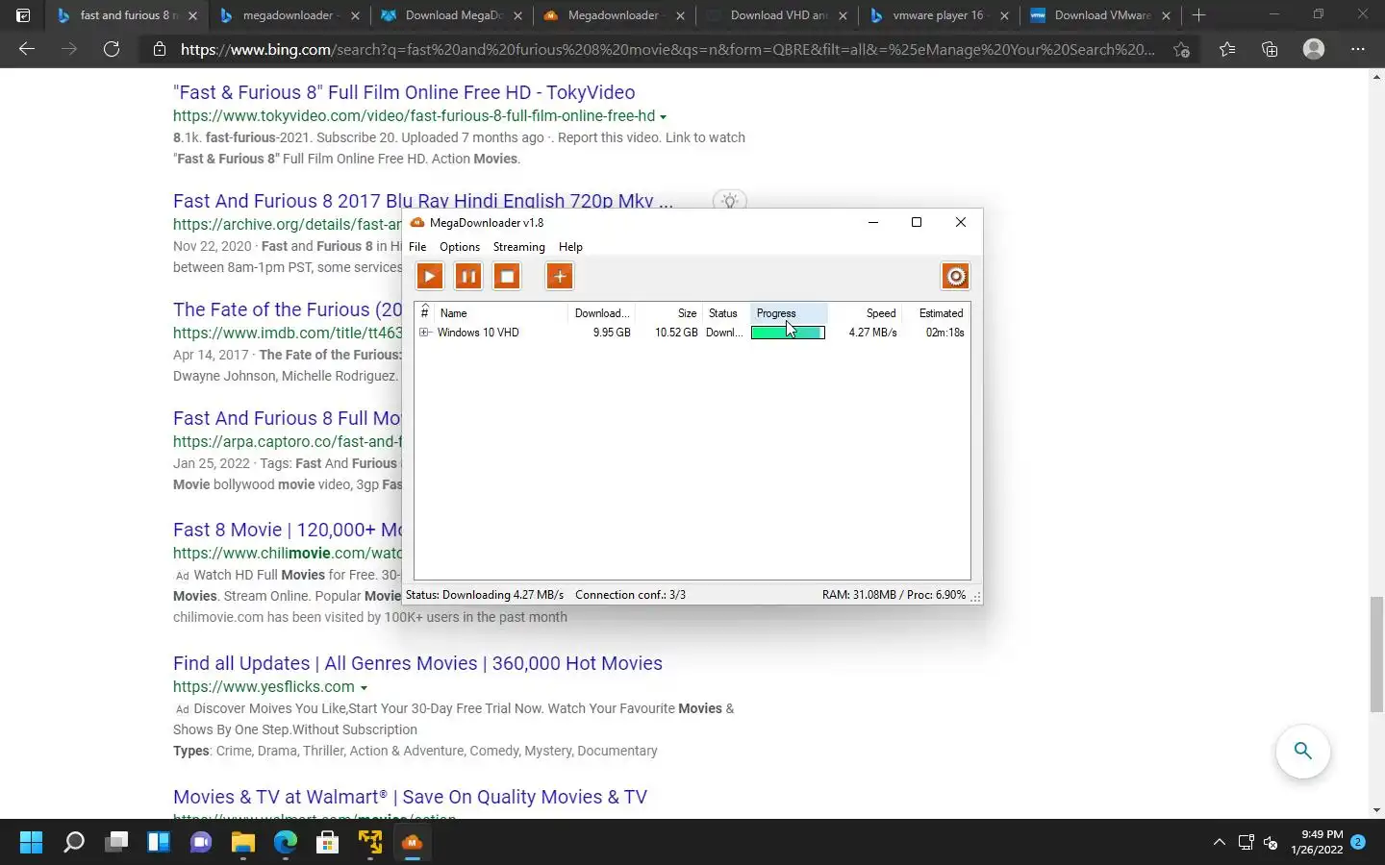The image size is (1385, 865).
Task: Click the Edge address bar URL
Action: tap(667, 49)
